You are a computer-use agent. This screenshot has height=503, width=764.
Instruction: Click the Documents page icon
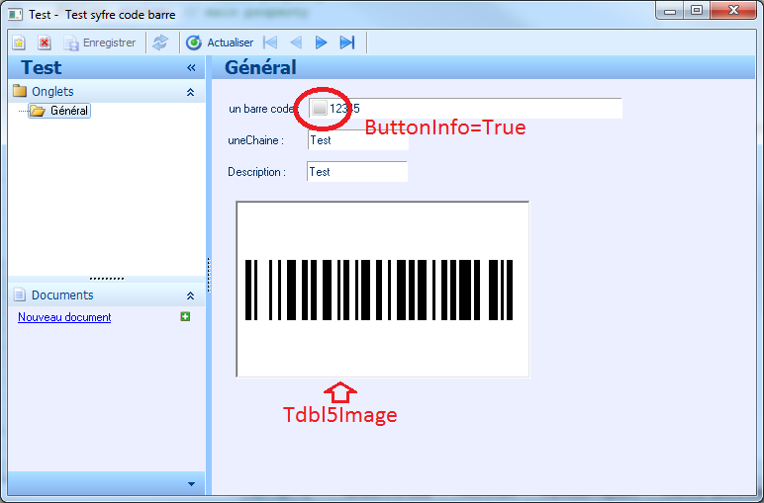coord(20,294)
